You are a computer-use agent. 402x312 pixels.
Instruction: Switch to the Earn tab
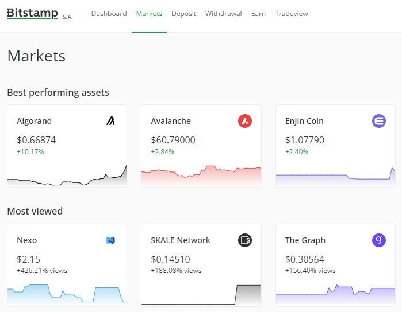258,14
